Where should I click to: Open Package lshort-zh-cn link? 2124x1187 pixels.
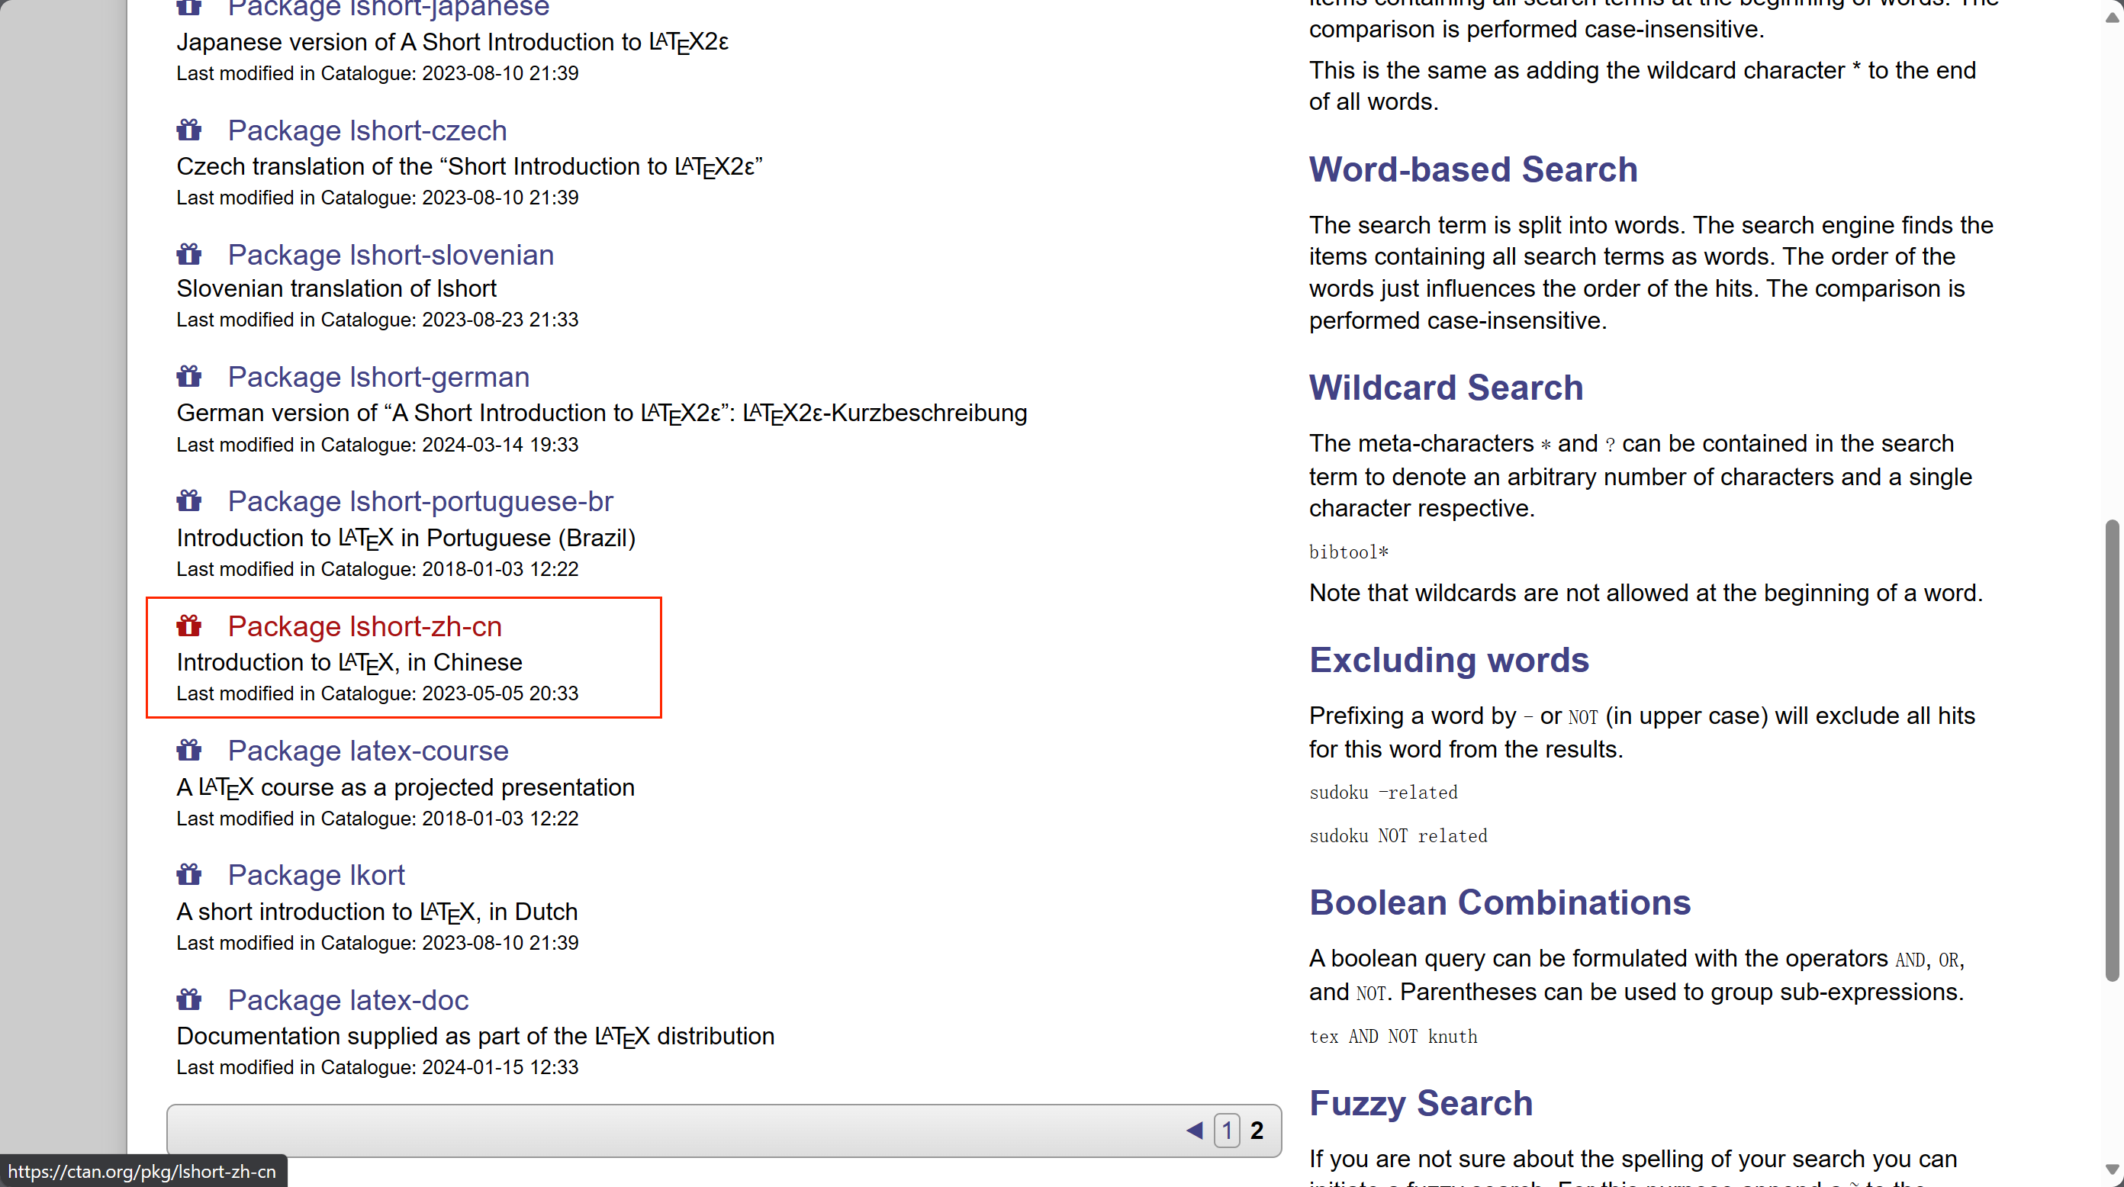(x=365, y=626)
